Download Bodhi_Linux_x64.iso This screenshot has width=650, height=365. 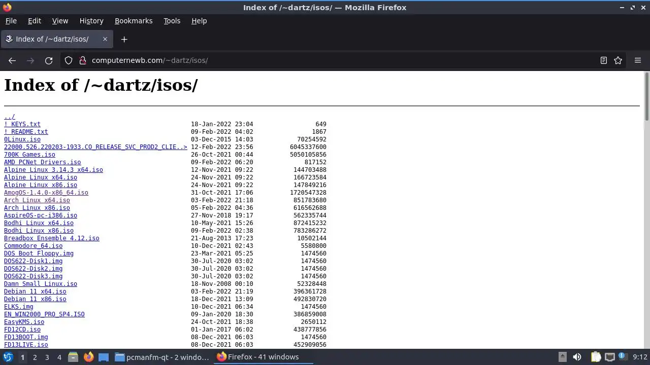click(39, 223)
